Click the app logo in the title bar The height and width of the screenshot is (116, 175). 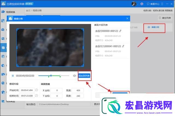click(3, 4)
